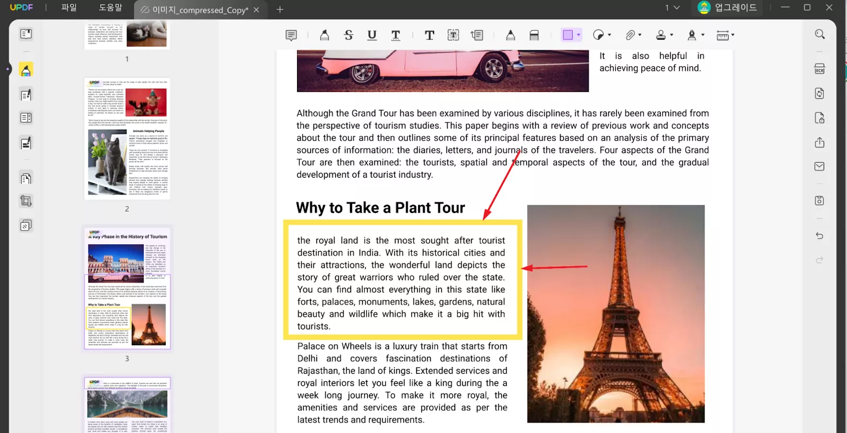Expand the stamp tool dropdown arrow

point(672,35)
